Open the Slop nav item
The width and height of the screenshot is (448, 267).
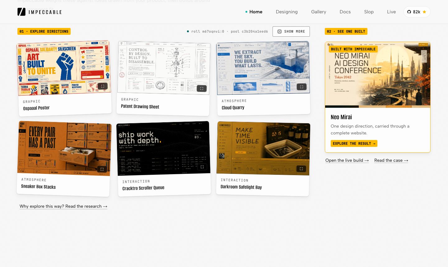(369, 12)
